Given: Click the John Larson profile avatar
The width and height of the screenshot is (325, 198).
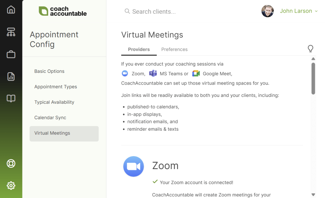Looking at the screenshot, I should point(267,11).
